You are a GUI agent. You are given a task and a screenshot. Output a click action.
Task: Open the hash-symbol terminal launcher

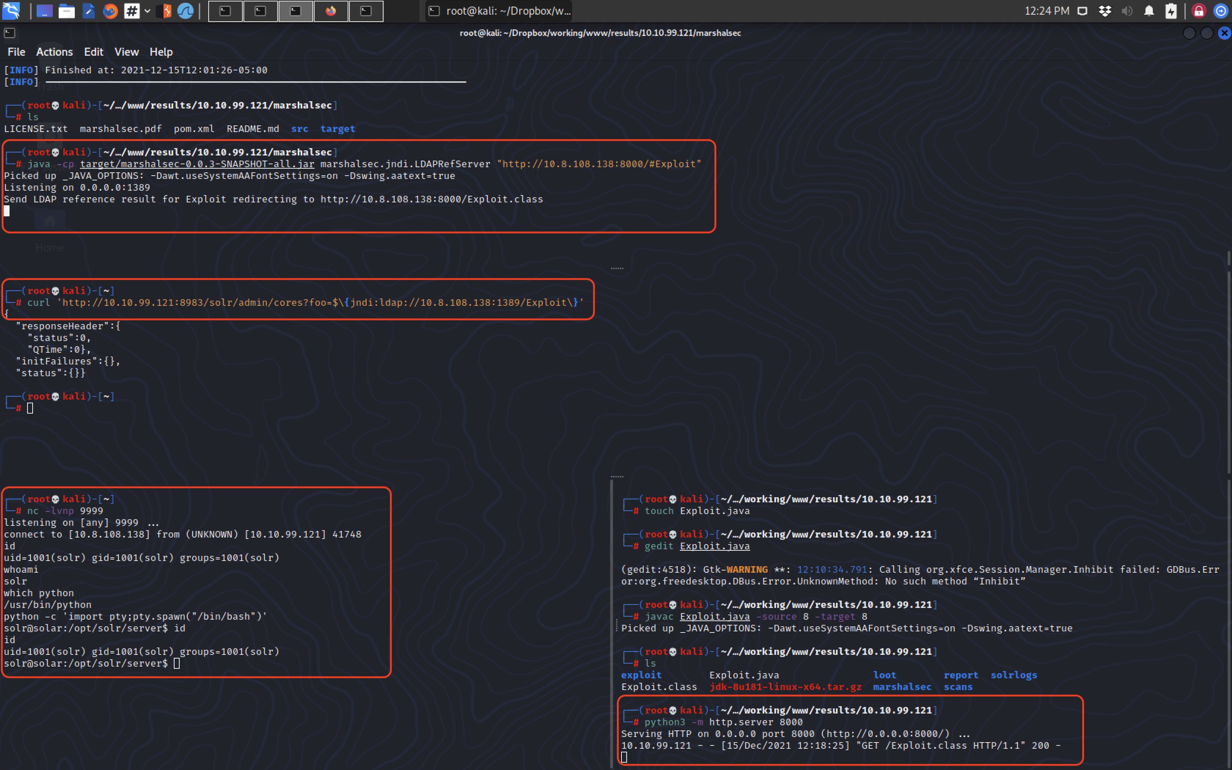[x=132, y=11]
